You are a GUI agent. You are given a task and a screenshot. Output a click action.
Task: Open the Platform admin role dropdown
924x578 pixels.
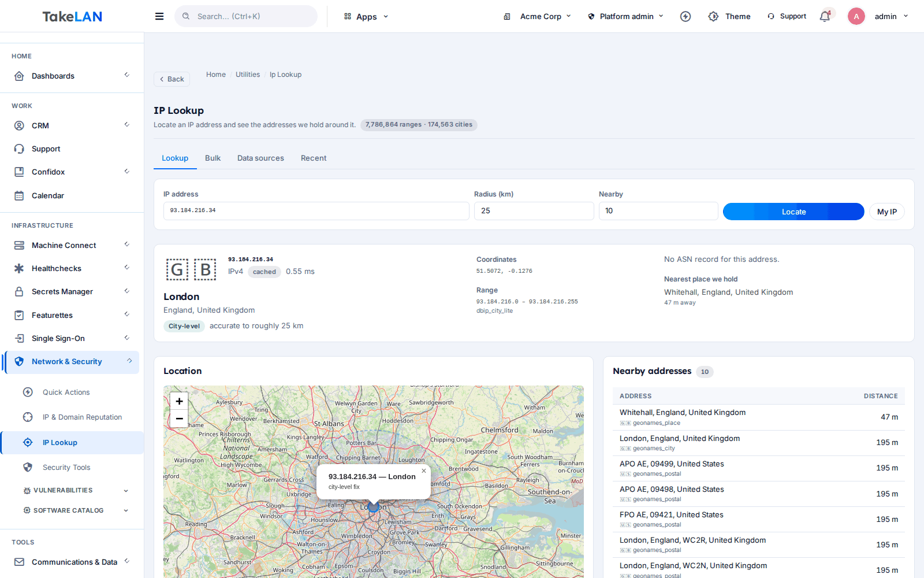(x=626, y=16)
